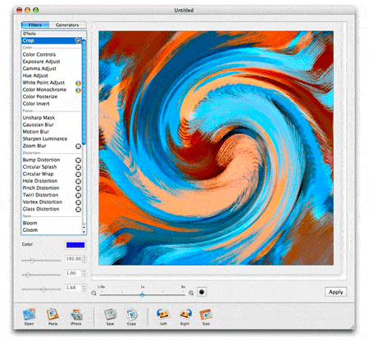Click the Effects column header
The width and height of the screenshot is (369, 340).
tap(54, 34)
